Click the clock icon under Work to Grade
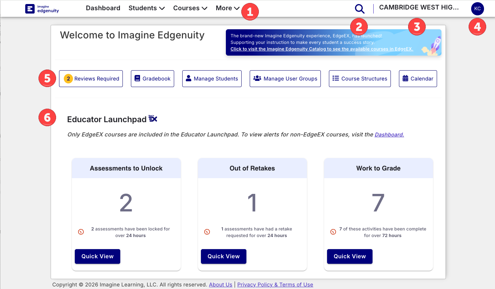Viewport: 495px width, 289px height. pos(333,232)
